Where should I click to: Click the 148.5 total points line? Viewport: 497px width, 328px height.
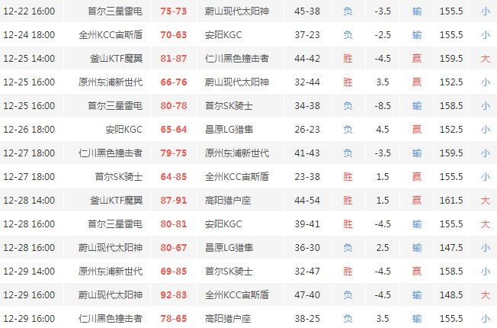pos(451,295)
